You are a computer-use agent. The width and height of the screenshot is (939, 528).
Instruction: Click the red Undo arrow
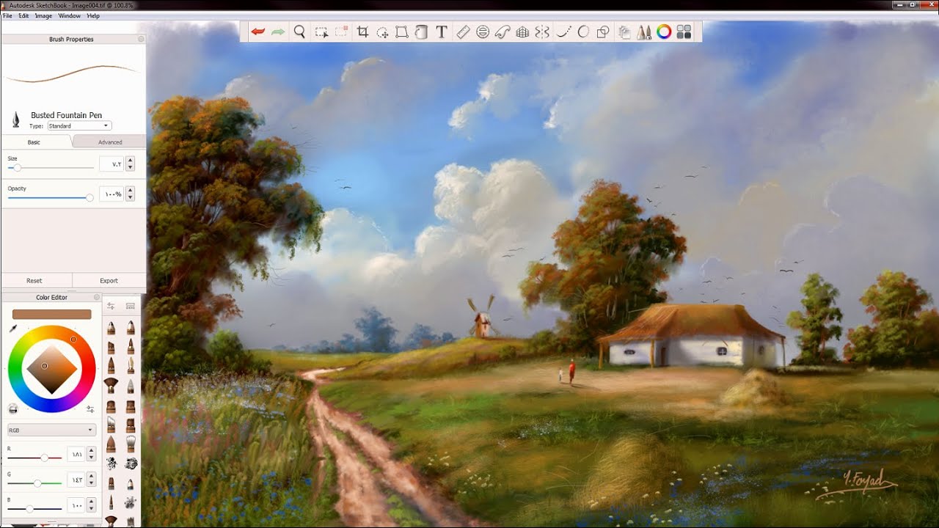pos(257,32)
